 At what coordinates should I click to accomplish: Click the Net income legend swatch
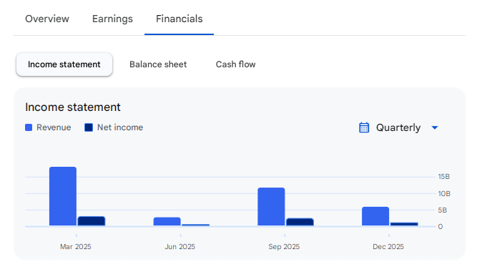[x=89, y=127]
